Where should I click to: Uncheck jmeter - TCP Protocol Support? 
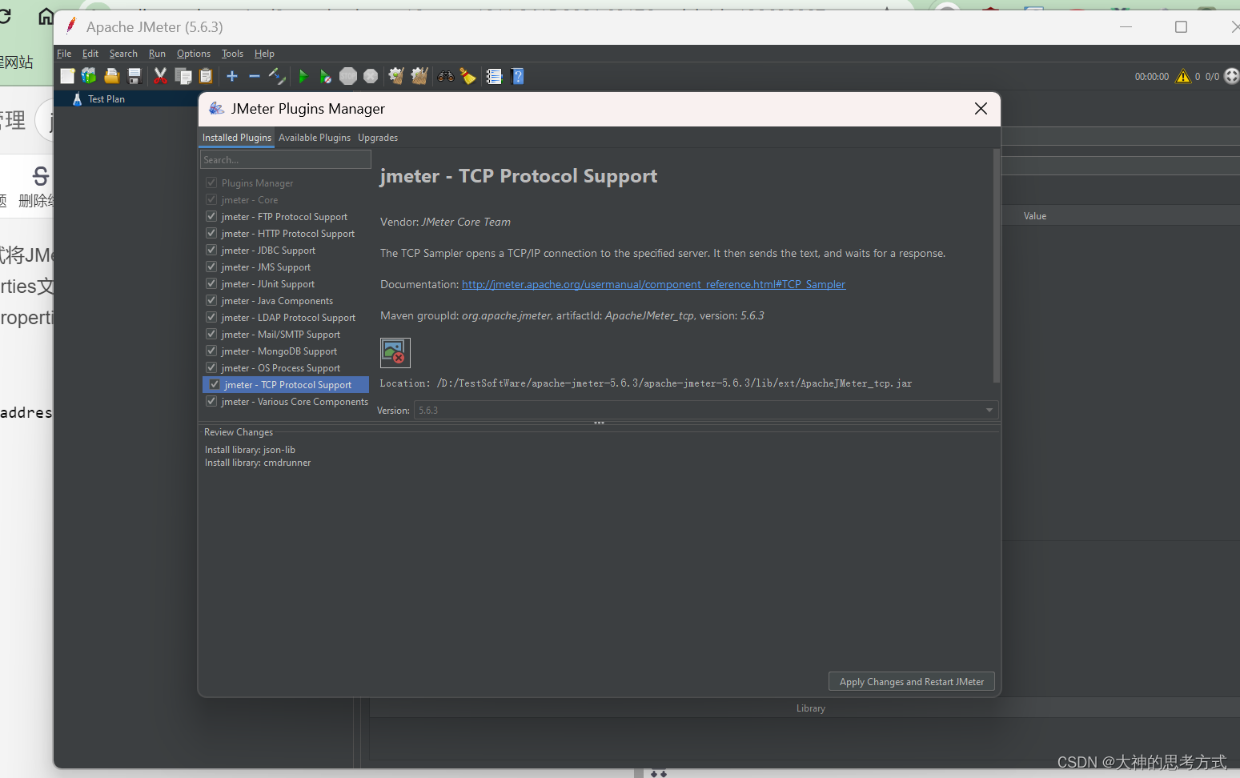(x=215, y=384)
